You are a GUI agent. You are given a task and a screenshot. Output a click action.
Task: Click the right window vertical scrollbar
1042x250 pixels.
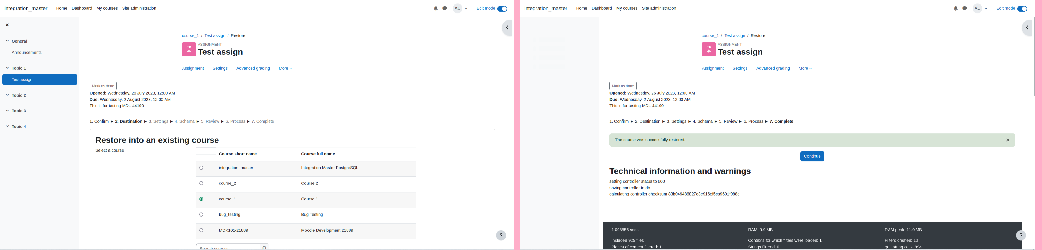(x=1034, y=57)
